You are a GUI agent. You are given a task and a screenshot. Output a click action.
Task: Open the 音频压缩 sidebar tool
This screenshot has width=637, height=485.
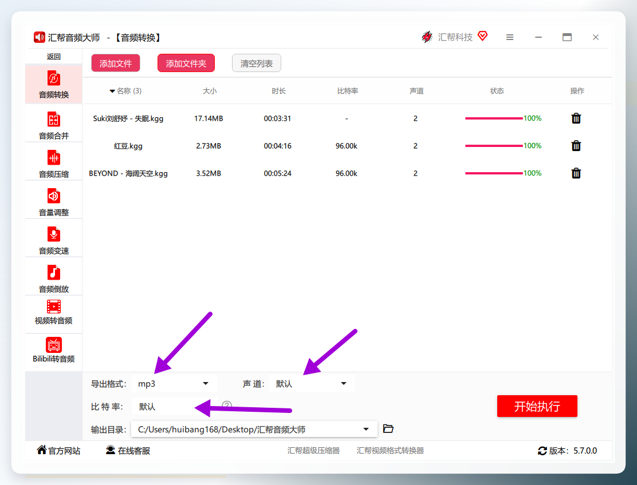54,164
